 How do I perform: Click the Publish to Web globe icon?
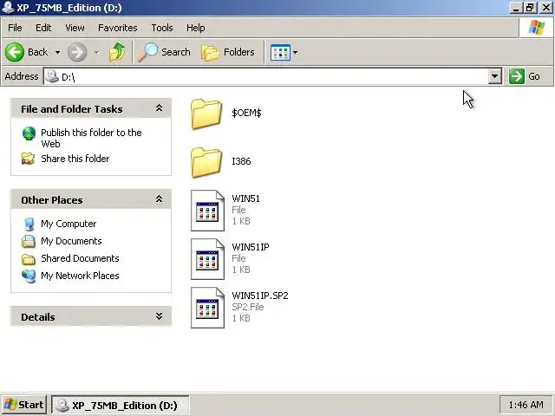pyautogui.click(x=29, y=133)
